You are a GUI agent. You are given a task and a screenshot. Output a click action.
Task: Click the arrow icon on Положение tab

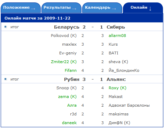33,9
